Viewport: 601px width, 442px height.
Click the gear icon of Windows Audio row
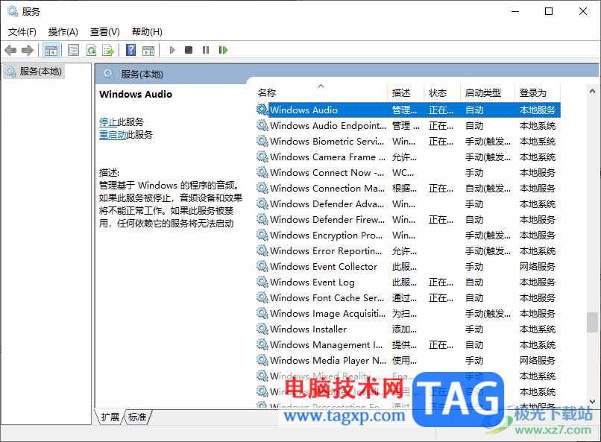[x=262, y=110]
